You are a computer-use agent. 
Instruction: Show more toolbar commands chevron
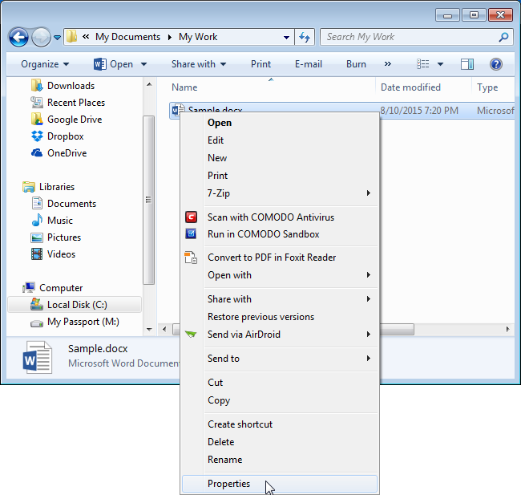[x=388, y=64]
